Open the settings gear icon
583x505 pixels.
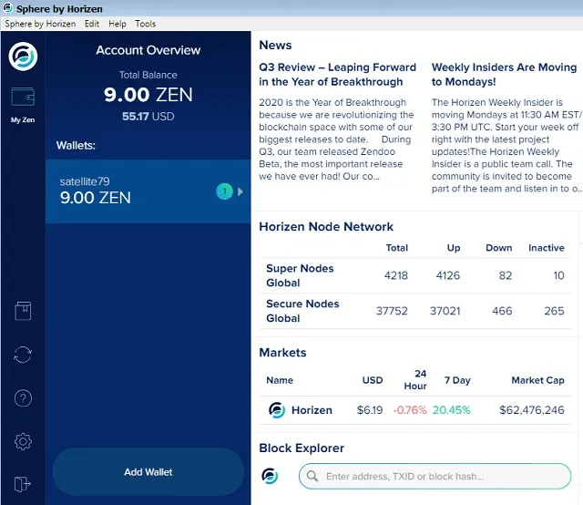pos(23,442)
